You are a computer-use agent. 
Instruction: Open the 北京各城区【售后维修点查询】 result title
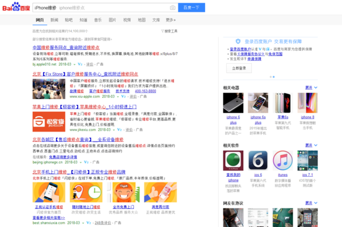78,140
